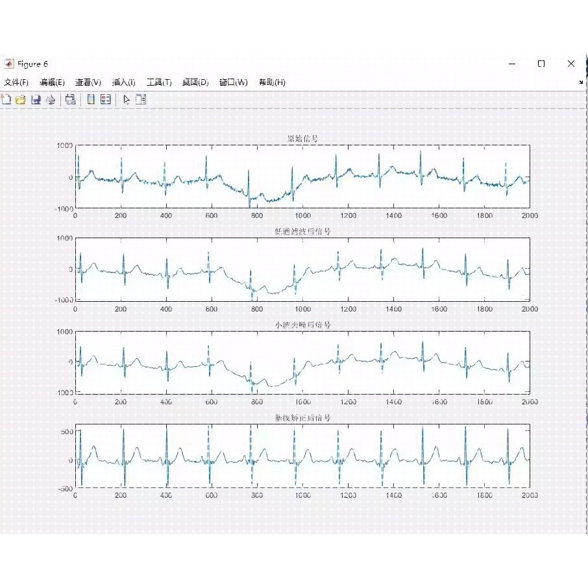Maximize the Figure 6 window
Viewport: 588px width, 588px height.
(x=541, y=64)
